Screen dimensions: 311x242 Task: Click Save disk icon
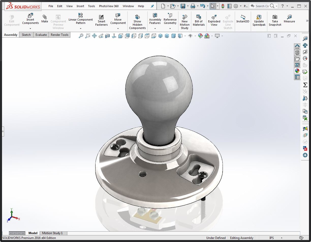[x=183, y=6]
